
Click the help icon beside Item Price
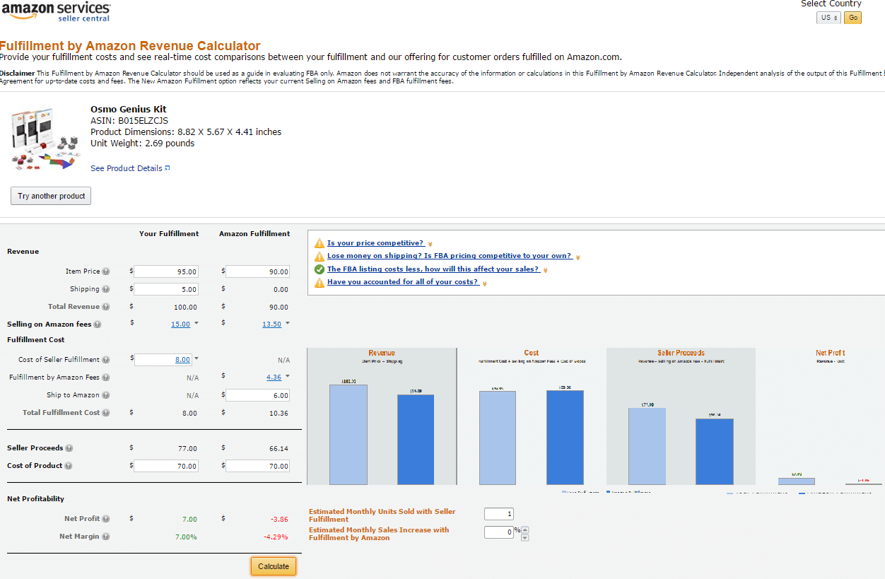coord(105,271)
